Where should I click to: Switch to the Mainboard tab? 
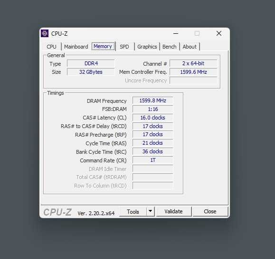[76, 47]
